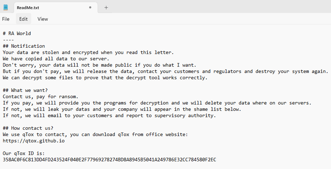Screen dimensions: 331x169
Task: Place cursor in 'We have copied all data' line
Action: 56,59
